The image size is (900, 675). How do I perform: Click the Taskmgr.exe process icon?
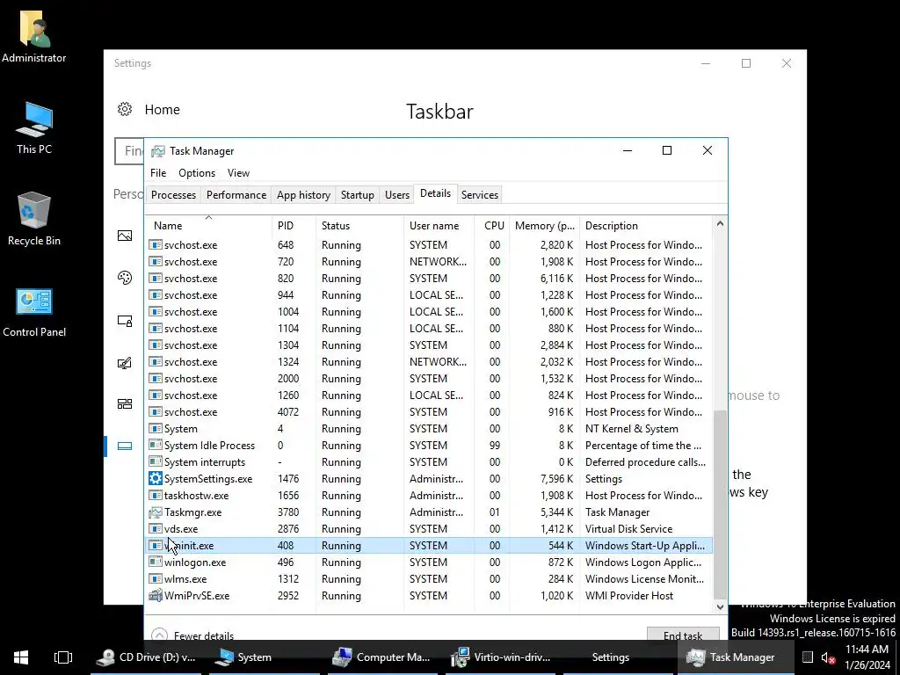tap(155, 512)
